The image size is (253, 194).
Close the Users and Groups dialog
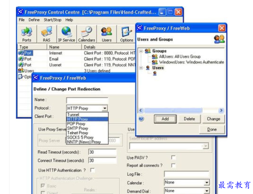point(222,28)
